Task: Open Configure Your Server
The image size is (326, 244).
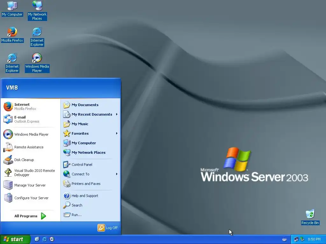Action: pyautogui.click(x=30, y=198)
